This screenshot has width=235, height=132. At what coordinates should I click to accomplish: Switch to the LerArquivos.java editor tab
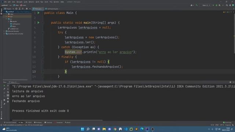click(52, 9)
